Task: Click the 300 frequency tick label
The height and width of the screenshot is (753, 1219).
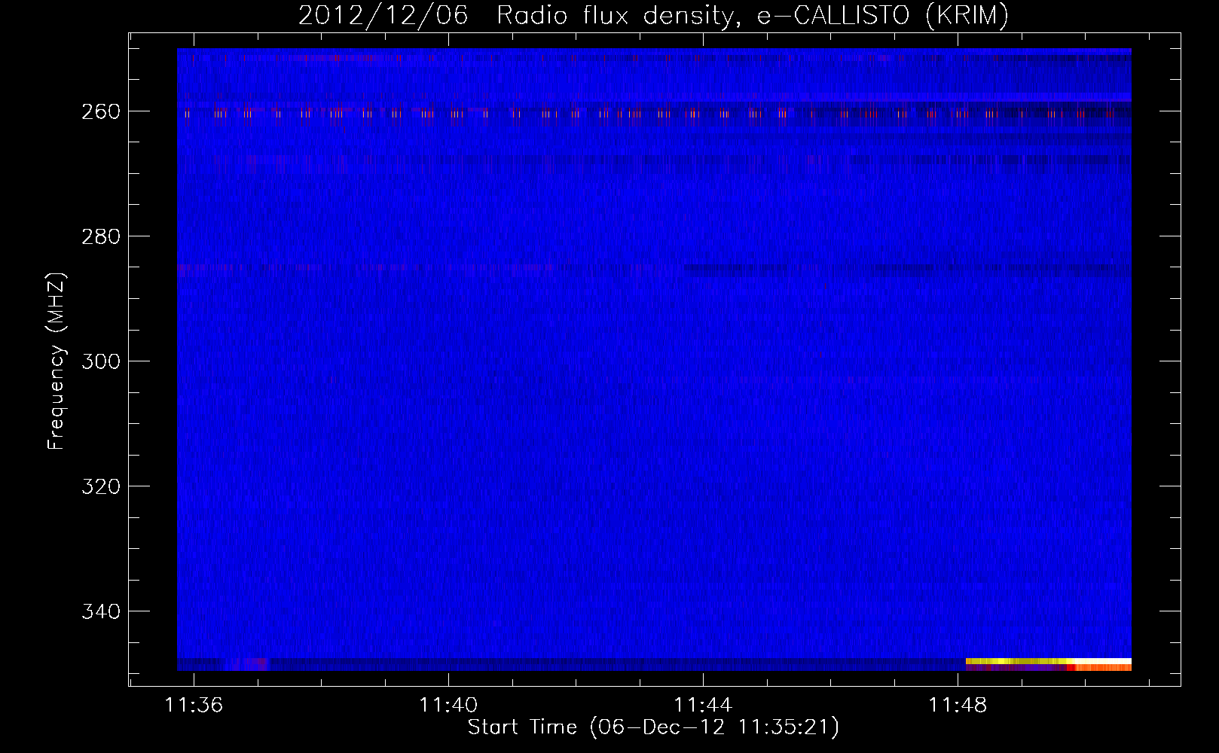Action: pos(100,361)
